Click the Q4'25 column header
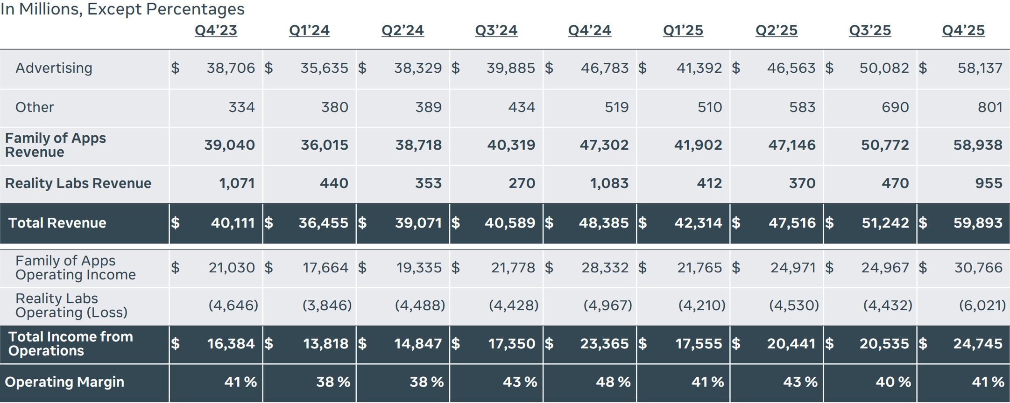1010x403 pixels. coord(963,30)
